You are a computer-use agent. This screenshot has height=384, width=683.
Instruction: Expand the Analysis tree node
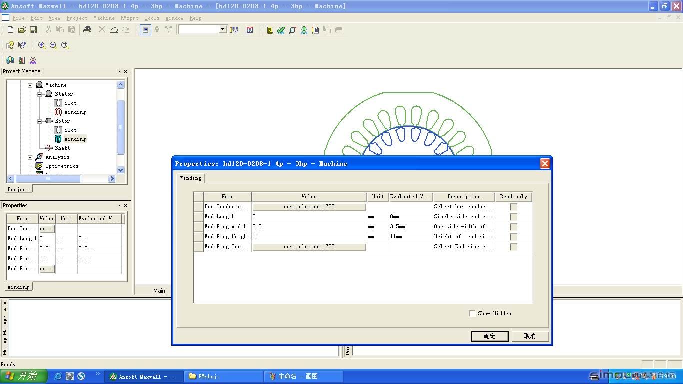point(30,157)
